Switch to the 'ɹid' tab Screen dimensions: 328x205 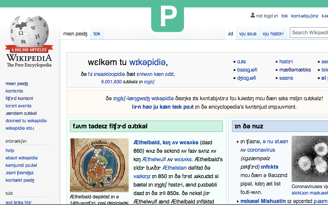pos(230,33)
